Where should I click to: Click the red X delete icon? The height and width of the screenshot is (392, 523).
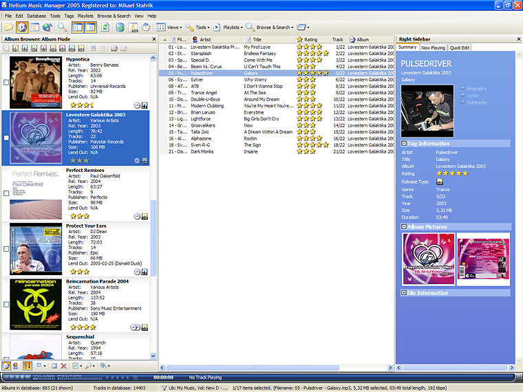(x=63, y=366)
